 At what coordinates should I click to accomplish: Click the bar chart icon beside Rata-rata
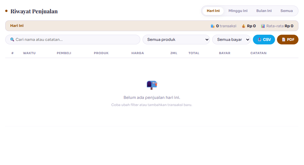click(263, 26)
